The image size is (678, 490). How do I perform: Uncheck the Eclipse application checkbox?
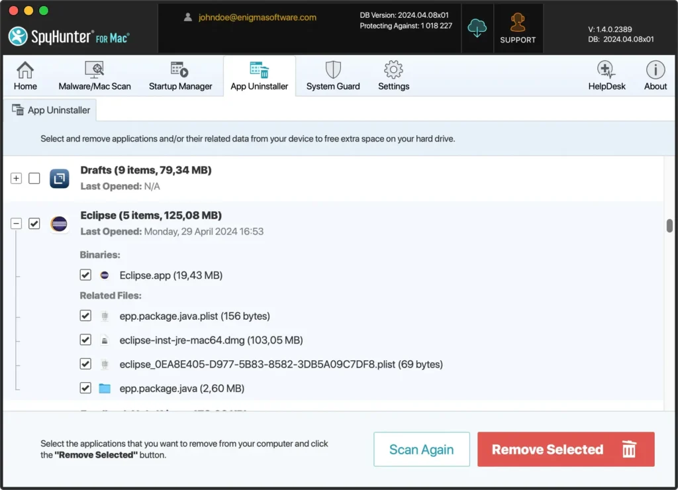34,224
